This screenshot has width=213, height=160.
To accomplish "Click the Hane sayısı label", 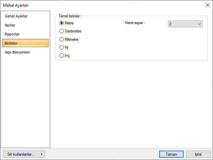I will (135, 23).
